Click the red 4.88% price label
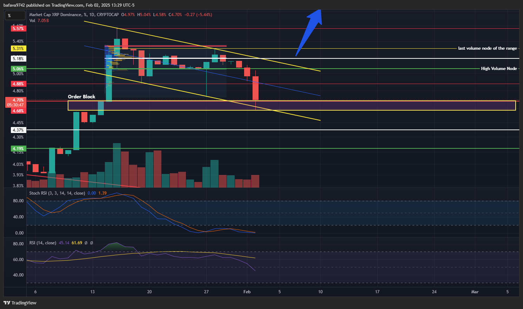This screenshot has height=309, width=523. pyautogui.click(x=18, y=84)
